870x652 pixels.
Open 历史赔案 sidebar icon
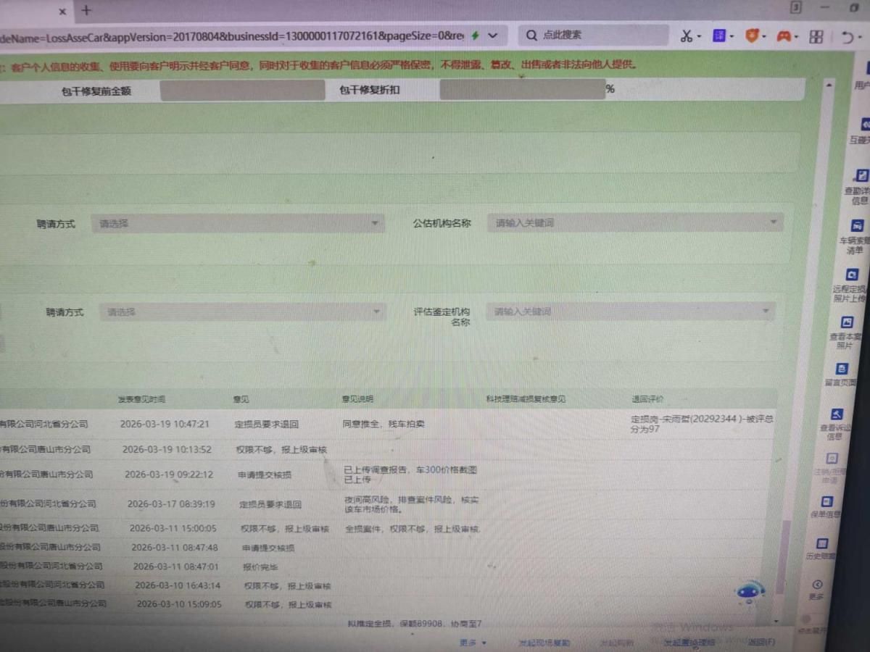click(x=822, y=543)
